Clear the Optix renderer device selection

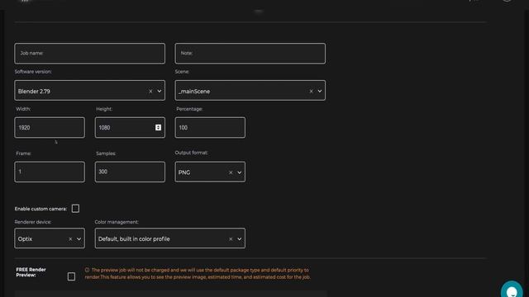tap(70, 239)
